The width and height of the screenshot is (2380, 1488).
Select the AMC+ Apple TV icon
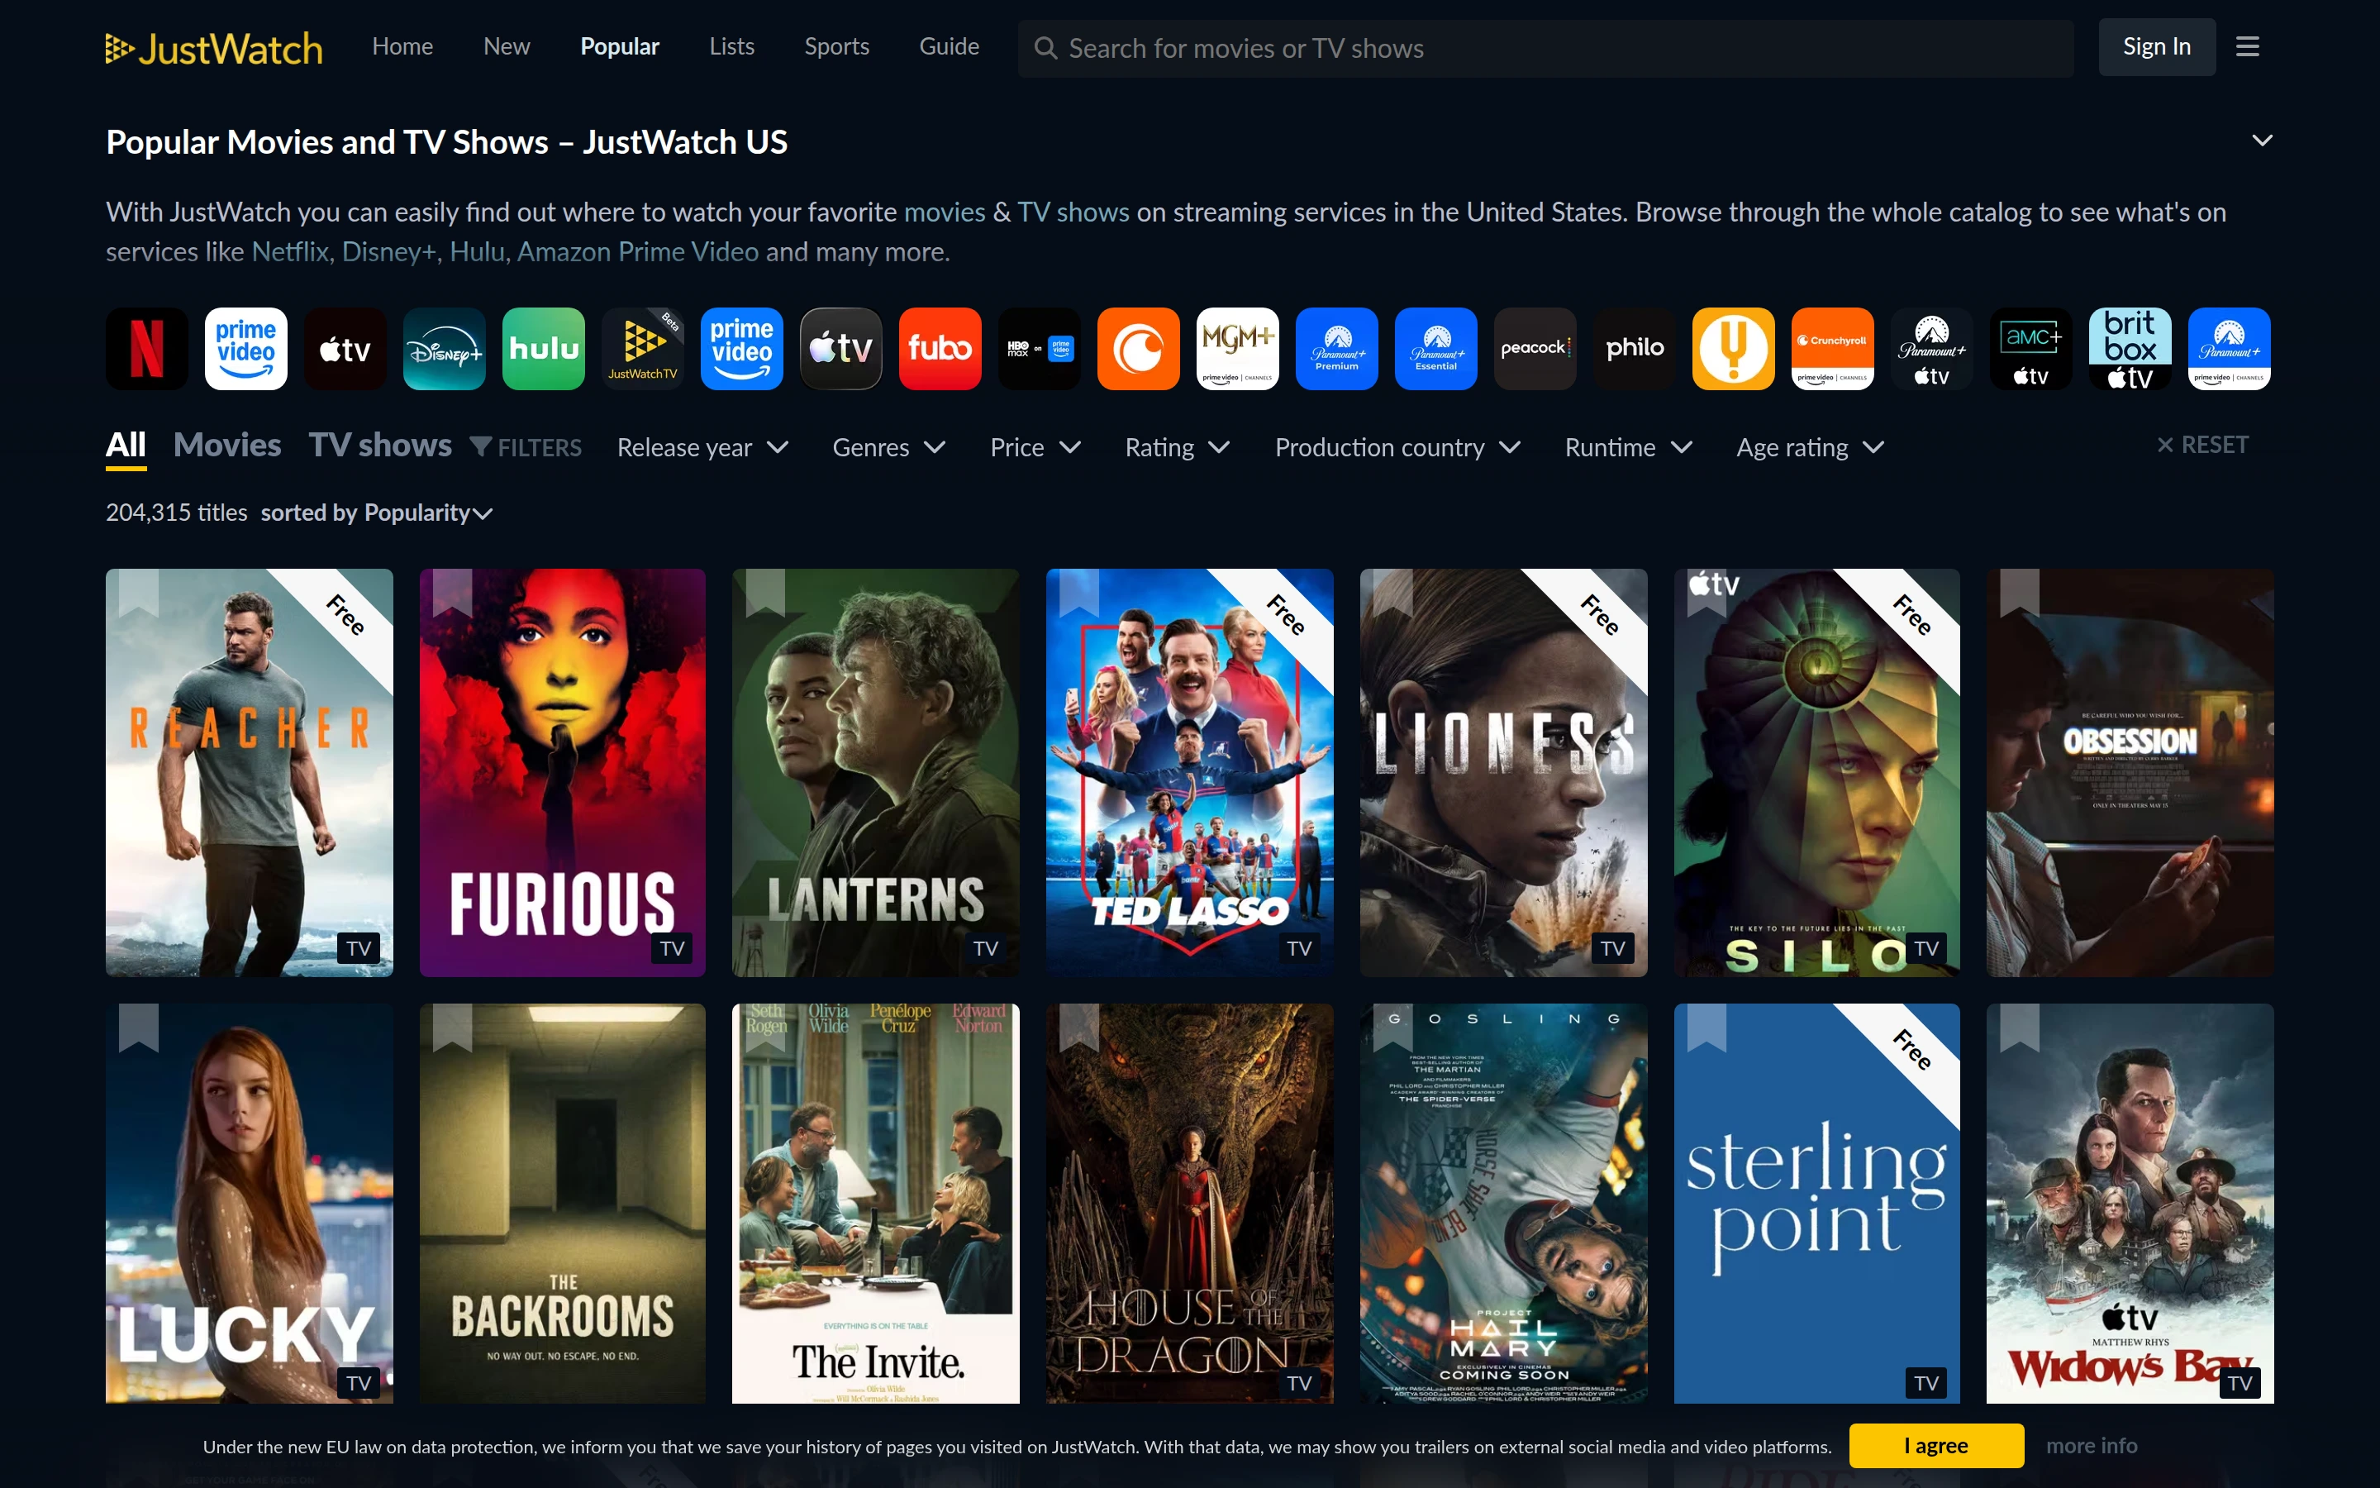click(2031, 348)
